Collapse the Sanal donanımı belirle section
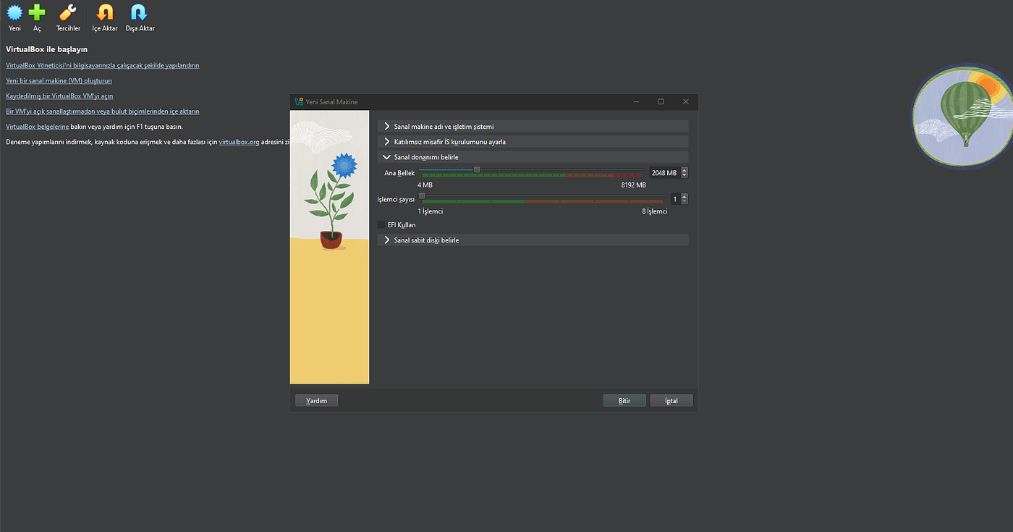Viewport: 1013px width, 532px height. point(533,157)
